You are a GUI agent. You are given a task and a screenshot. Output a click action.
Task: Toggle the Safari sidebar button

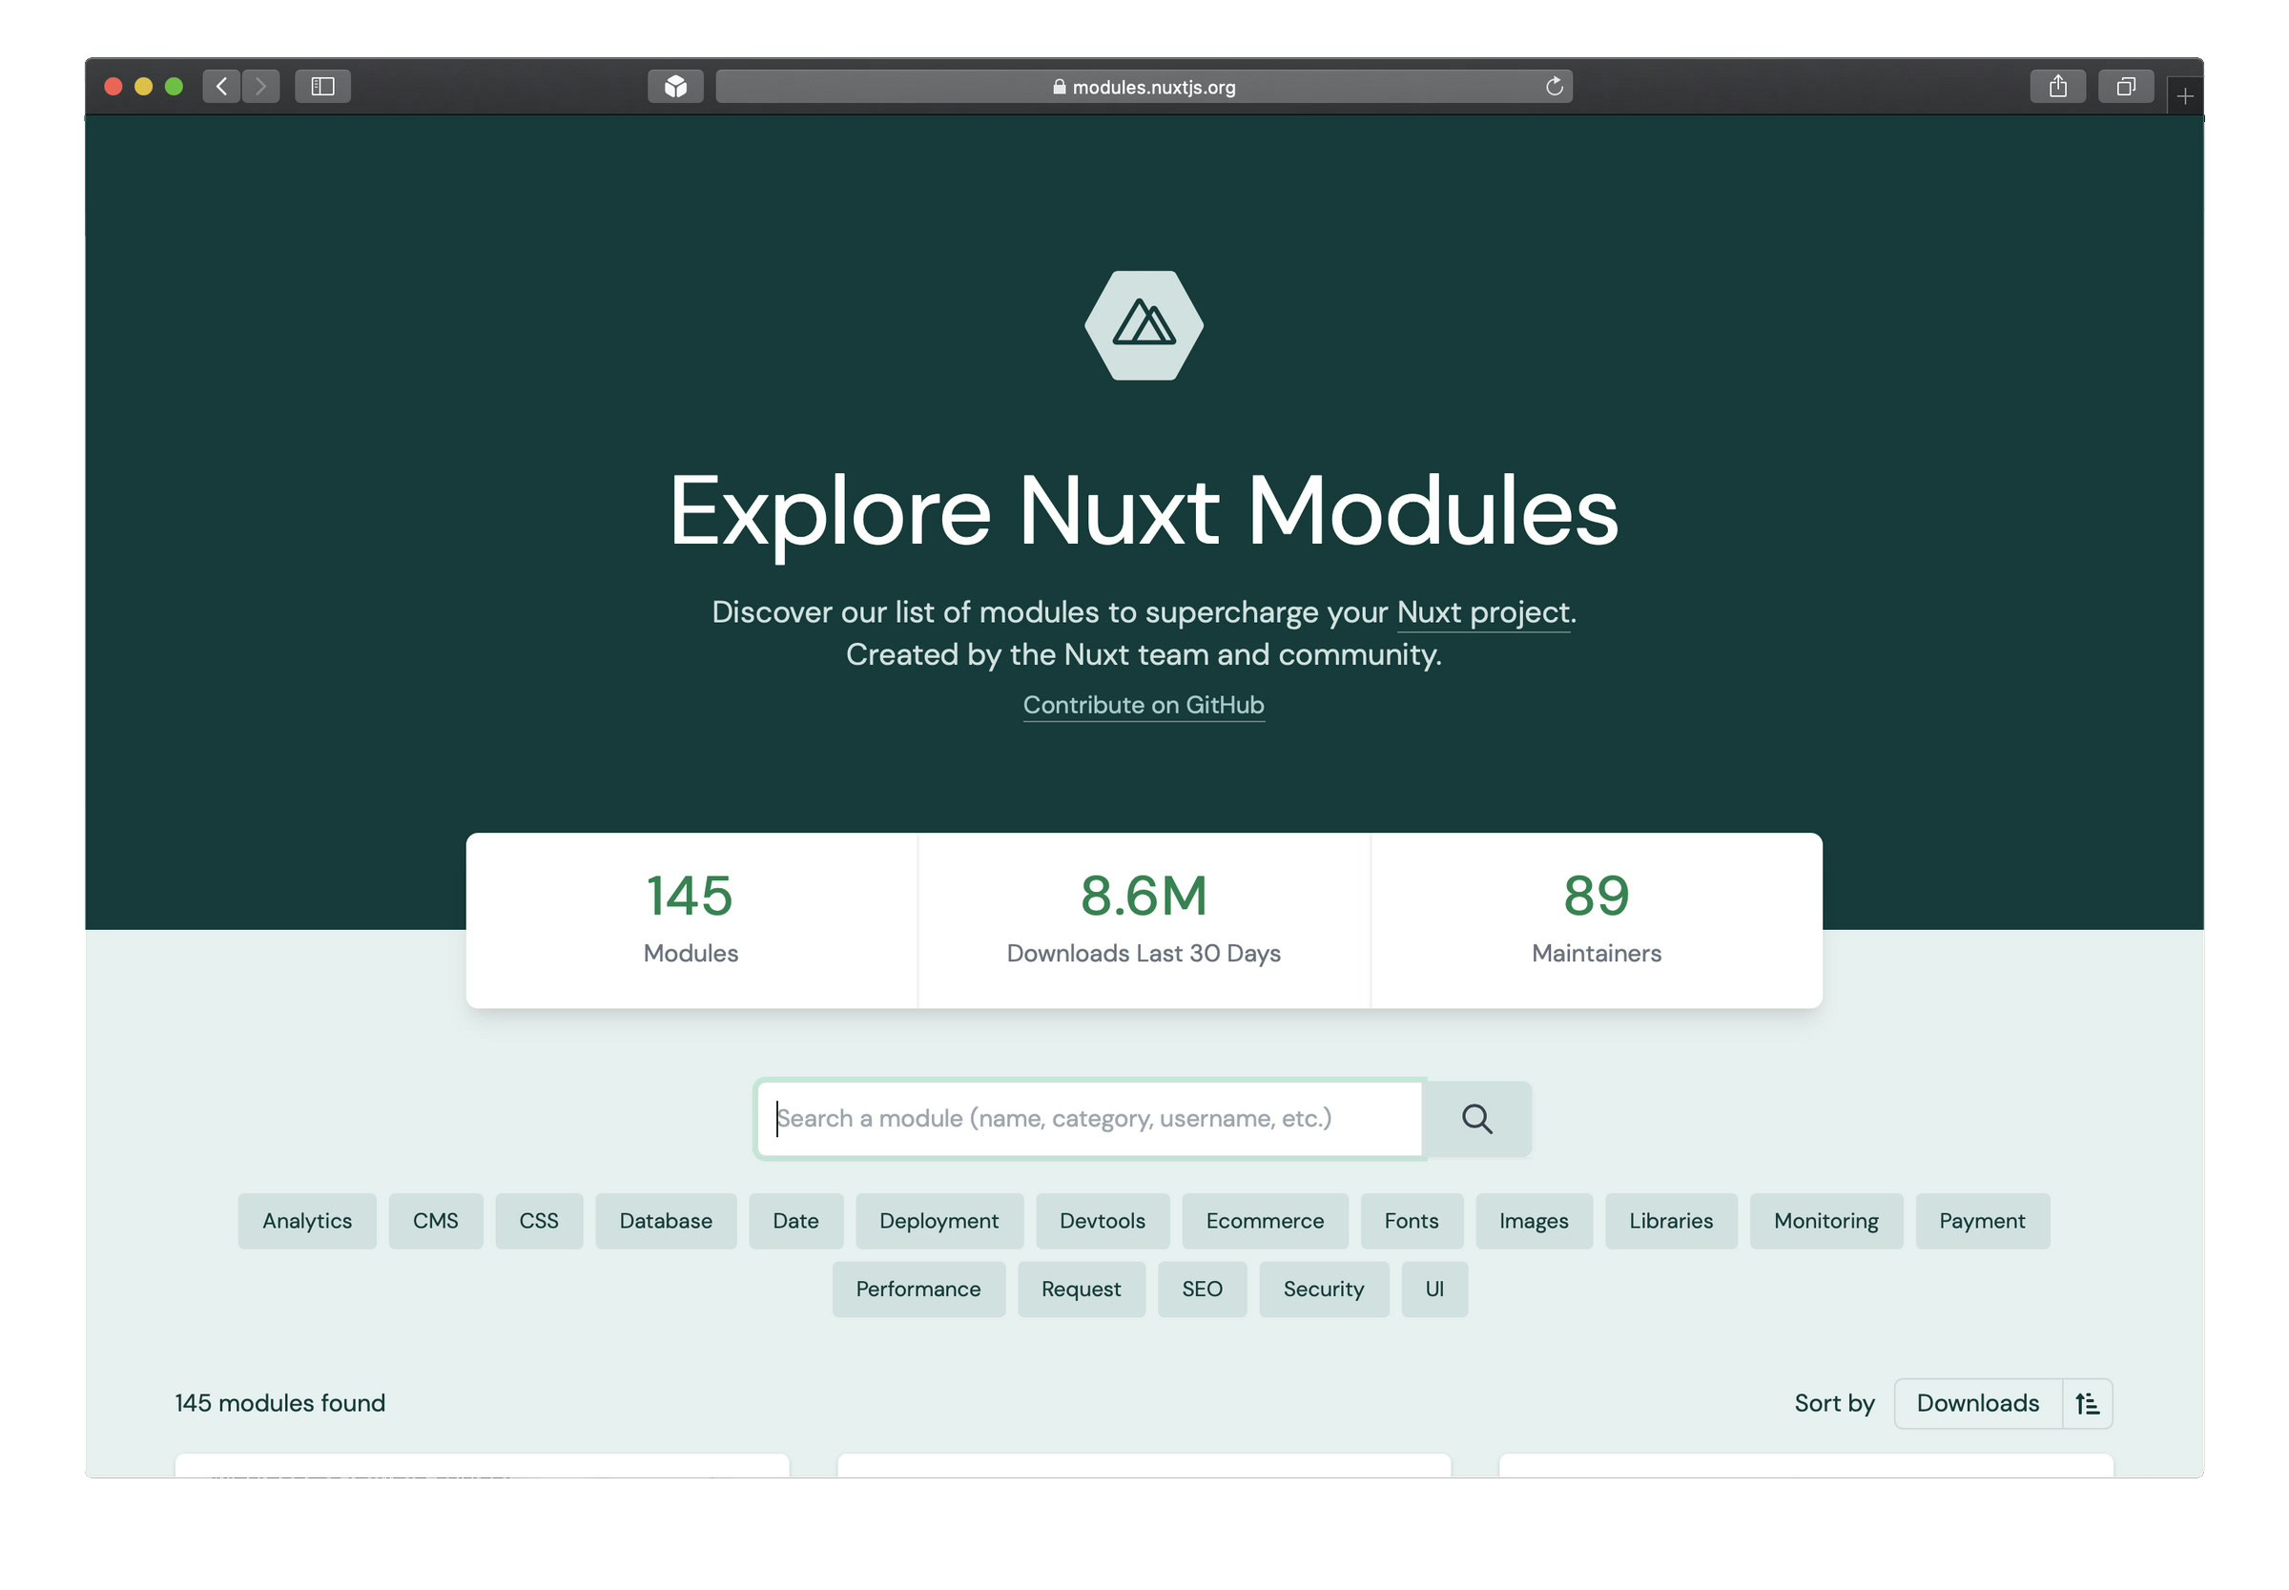pyautogui.click(x=322, y=87)
